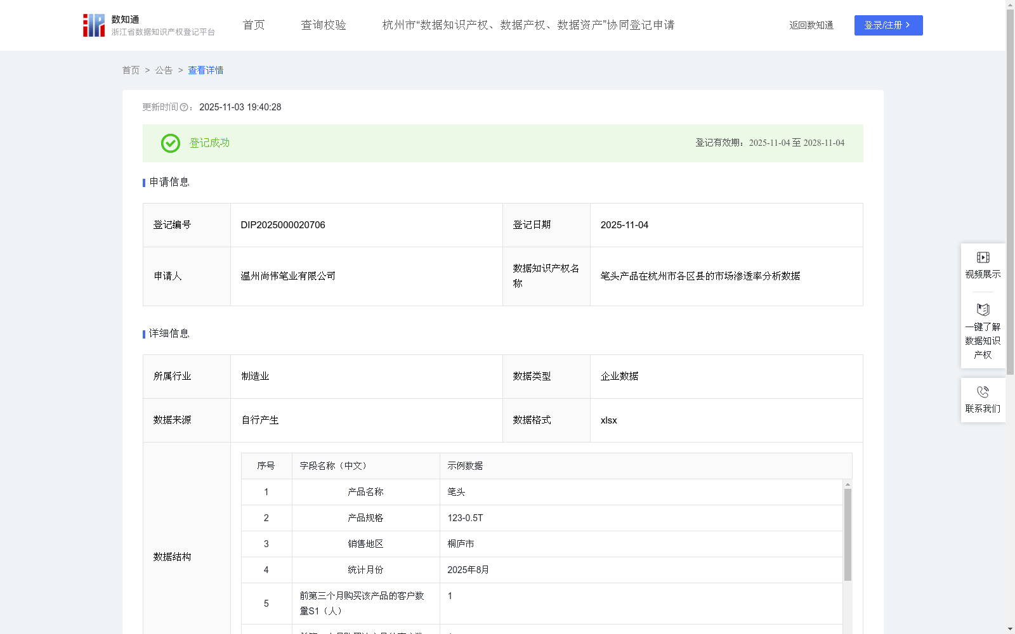
Task: Click the title 笔头产品在杭州市各区县的市场渗透率分析数据
Action: coord(700,276)
